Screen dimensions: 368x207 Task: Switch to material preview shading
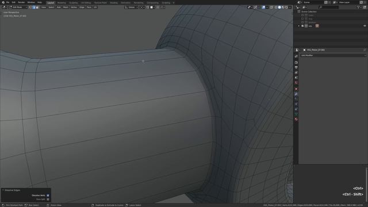[283, 7]
